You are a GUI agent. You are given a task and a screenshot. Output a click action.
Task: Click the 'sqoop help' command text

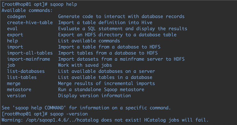tap(63, 4)
